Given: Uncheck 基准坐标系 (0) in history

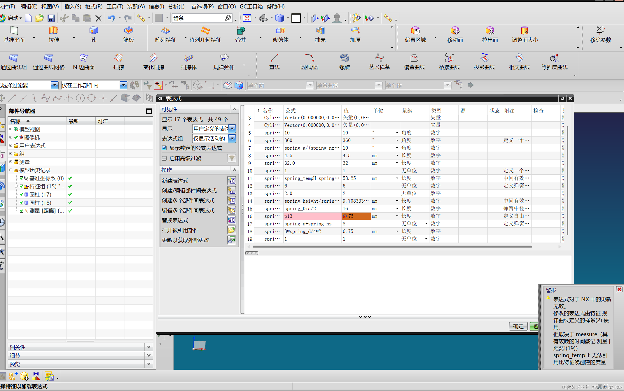Looking at the screenshot, I should point(22,178).
